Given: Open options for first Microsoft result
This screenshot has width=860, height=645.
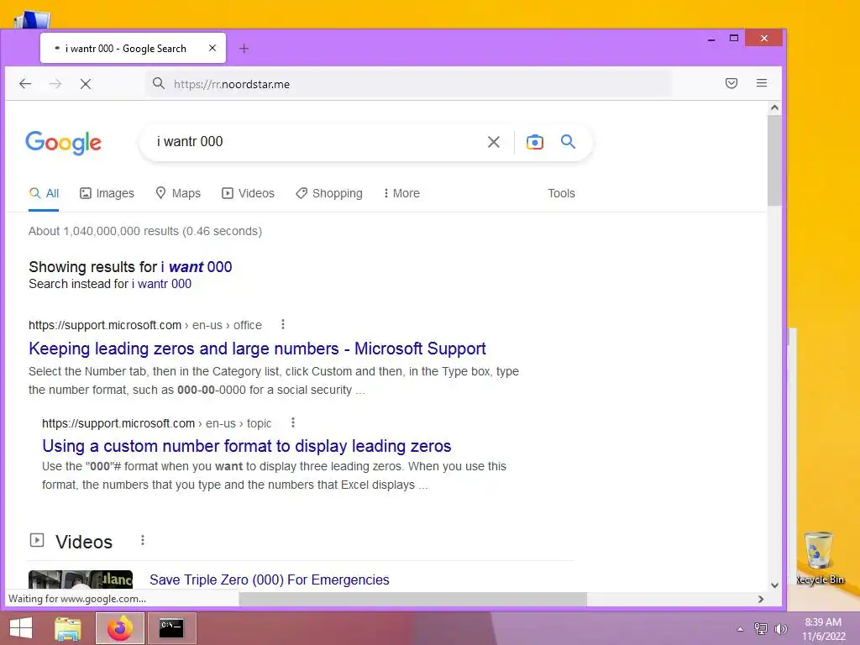Looking at the screenshot, I should coord(283,325).
